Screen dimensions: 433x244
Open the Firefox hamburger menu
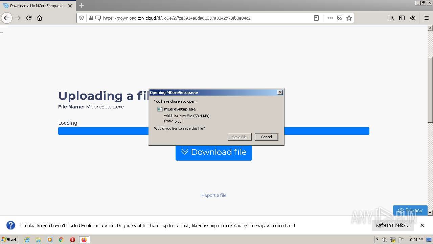(x=426, y=18)
